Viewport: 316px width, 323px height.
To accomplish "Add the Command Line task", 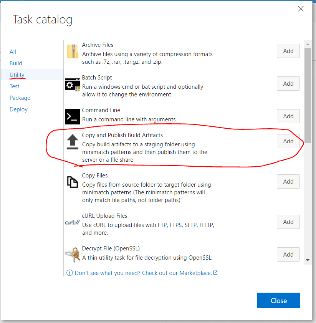I will click(x=288, y=116).
